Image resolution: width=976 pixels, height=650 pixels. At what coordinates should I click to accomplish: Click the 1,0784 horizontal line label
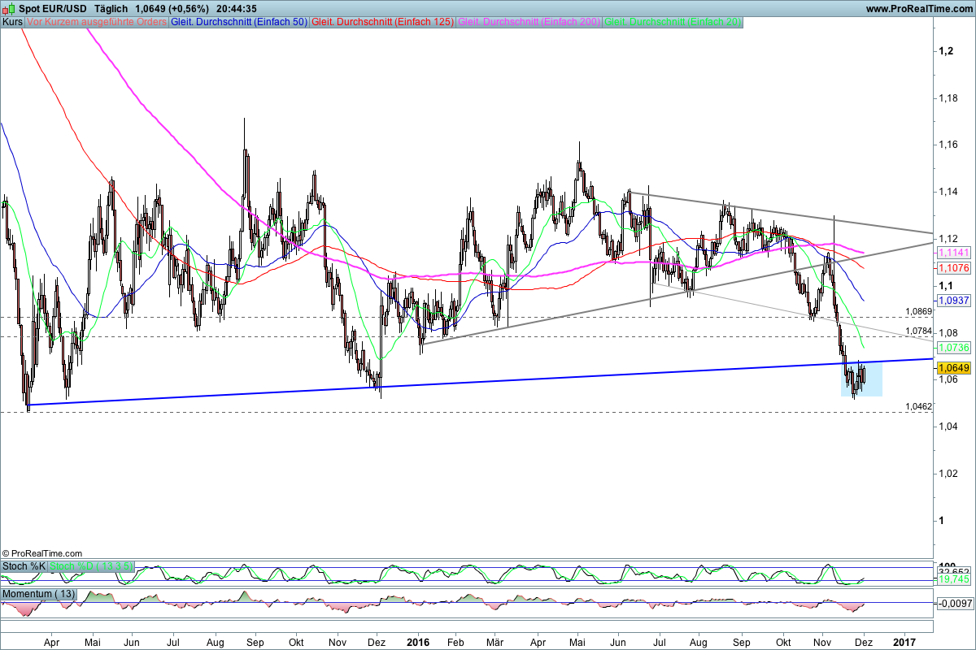[x=918, y=331]
